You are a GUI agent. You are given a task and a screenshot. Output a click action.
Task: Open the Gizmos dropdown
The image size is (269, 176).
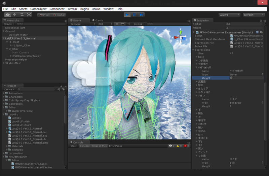pos(139,24)
